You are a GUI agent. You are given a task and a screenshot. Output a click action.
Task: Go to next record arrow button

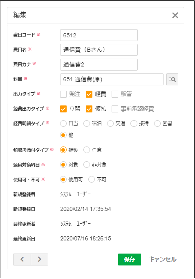point(40,259)
